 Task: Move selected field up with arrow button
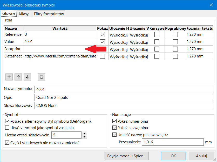coord(18,77)
